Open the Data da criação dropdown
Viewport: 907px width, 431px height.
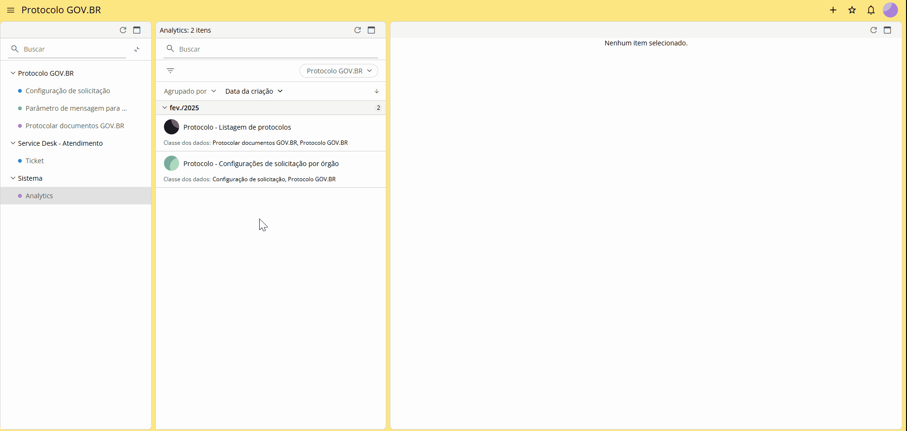(x=254, y=91)
